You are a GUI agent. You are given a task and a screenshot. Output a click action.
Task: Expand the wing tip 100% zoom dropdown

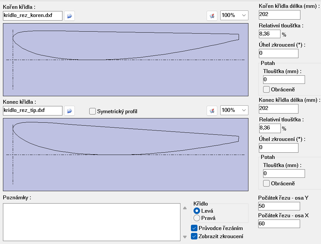(234, 110)
